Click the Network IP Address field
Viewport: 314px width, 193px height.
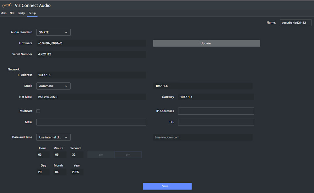(91, 75)
